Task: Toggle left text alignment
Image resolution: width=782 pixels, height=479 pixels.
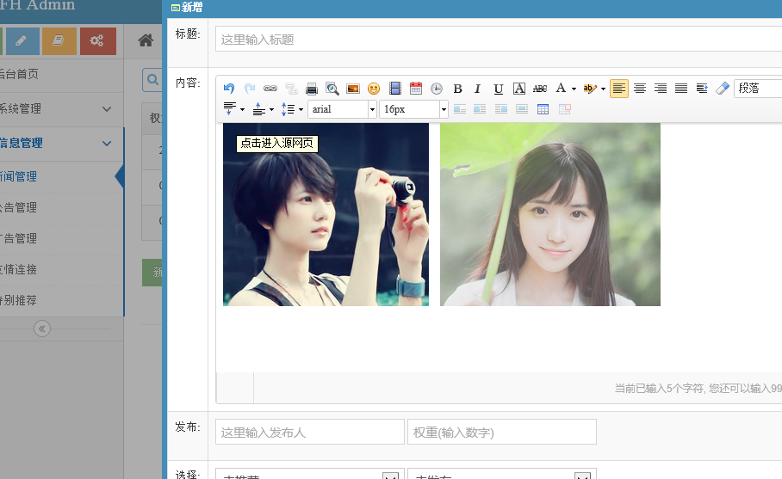Action: (619, 89)
